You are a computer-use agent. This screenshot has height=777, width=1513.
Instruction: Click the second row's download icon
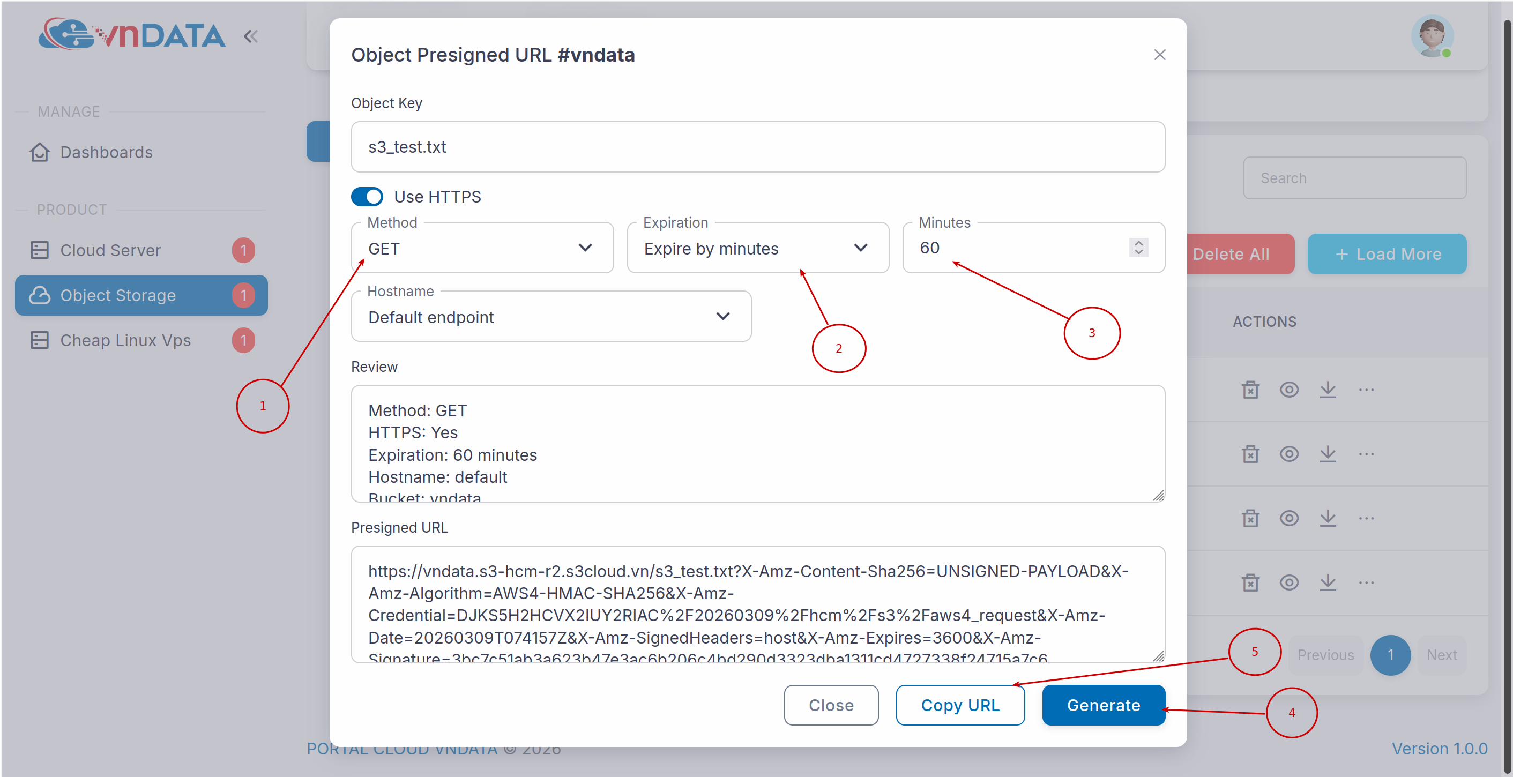[x=1328, y=454]
